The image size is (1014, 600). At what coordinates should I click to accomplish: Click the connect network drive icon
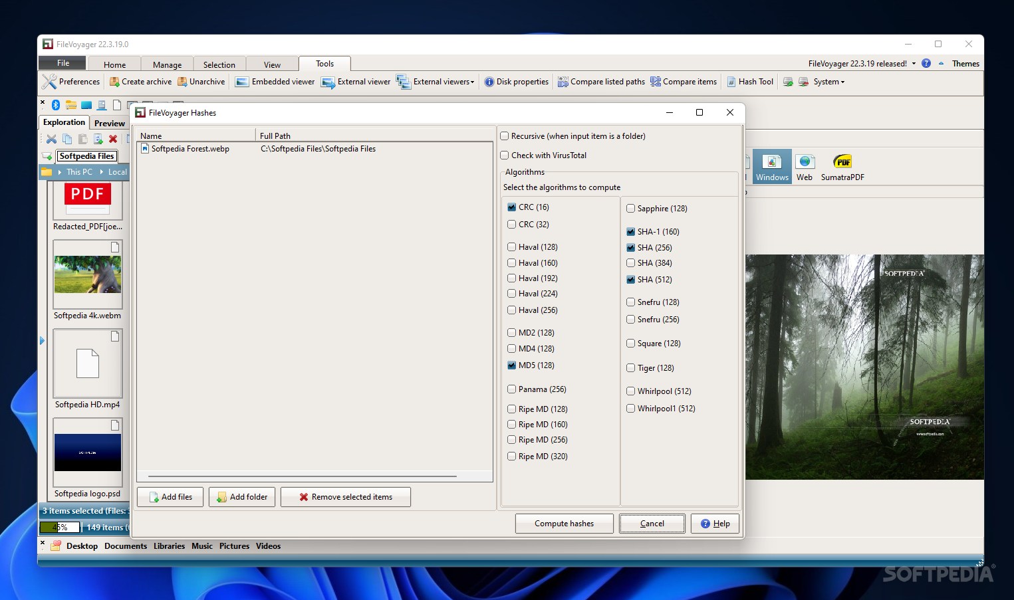[788, 82]
